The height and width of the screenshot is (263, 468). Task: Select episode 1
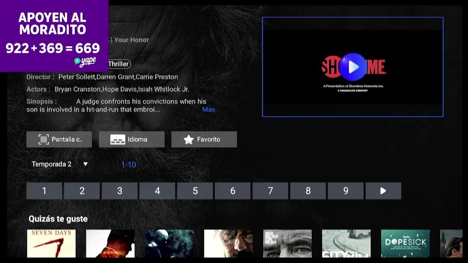44,191
